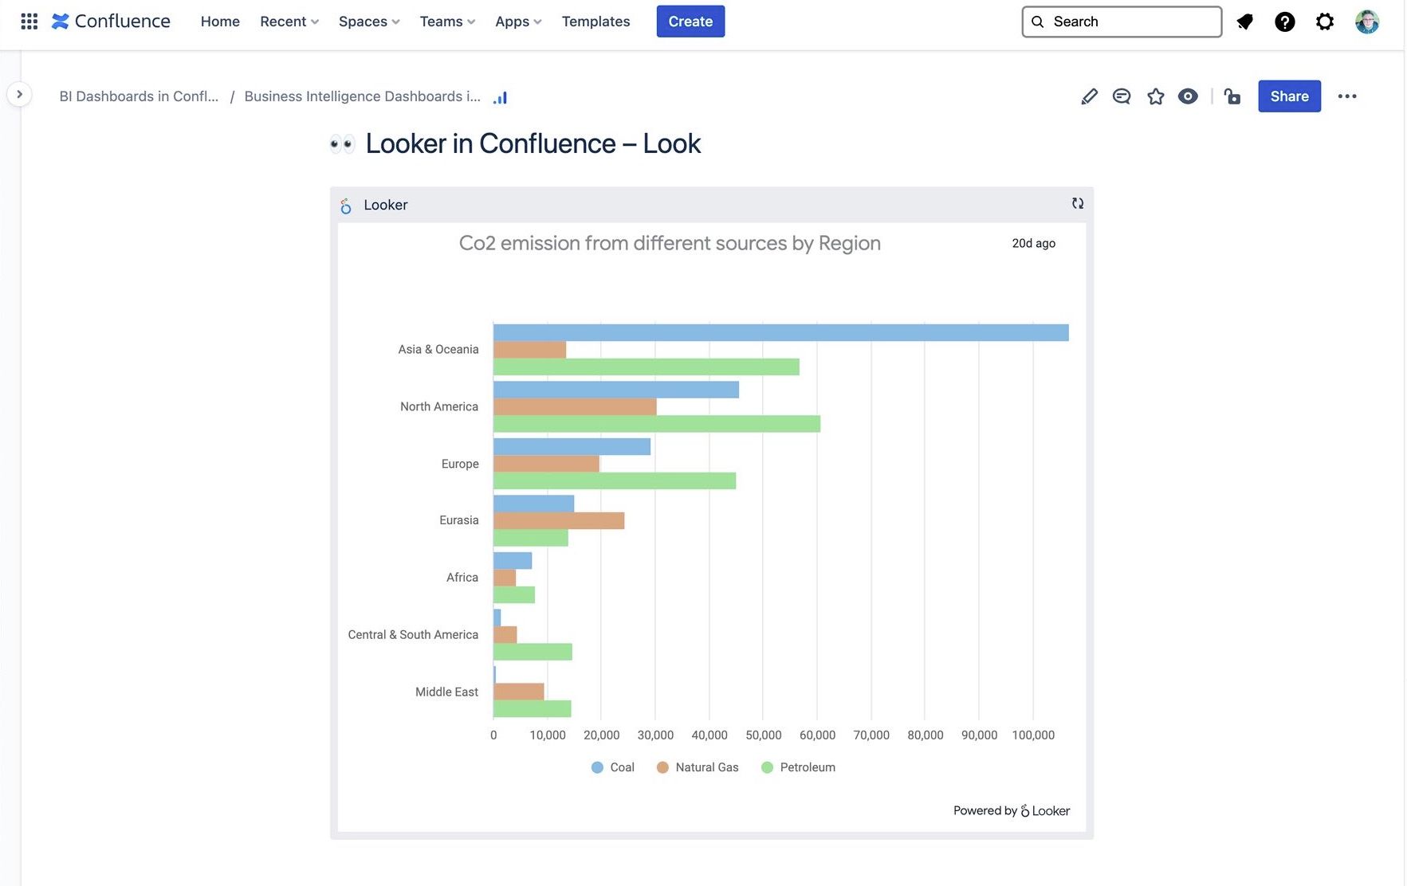Image resolution: width=1407 pixels, height=886 pixels.
Task: Click Powered by Looker link
Action: (1012, 810)
